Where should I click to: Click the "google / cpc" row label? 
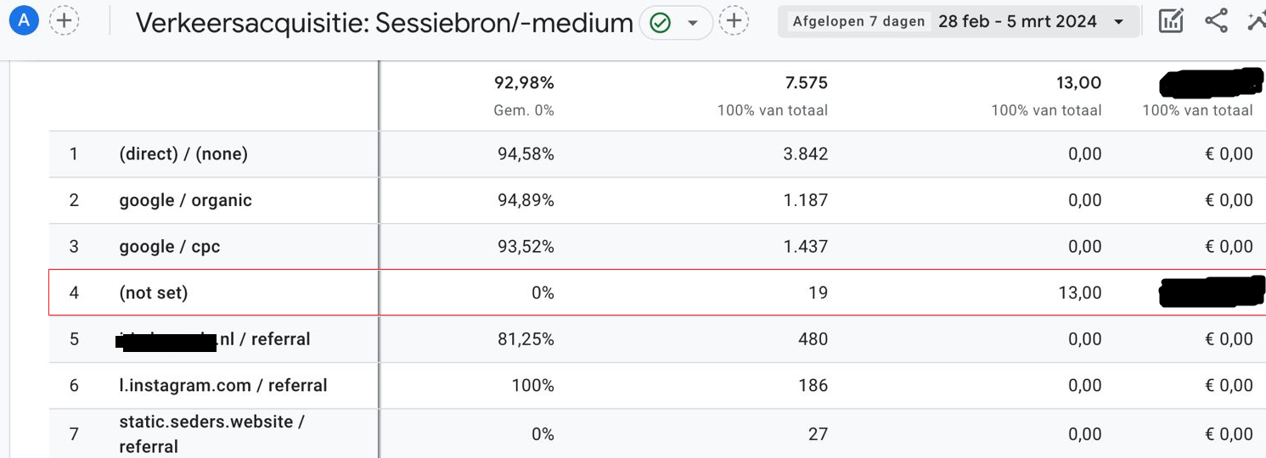click(x=169, y=247)
